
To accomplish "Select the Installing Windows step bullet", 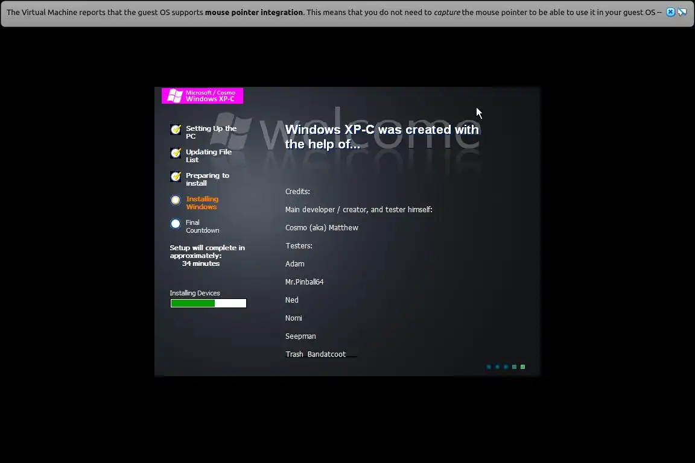I will 176,200.
